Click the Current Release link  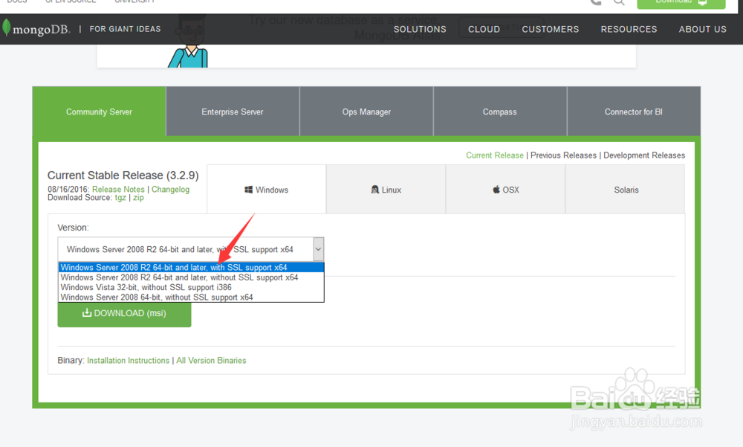click(495, 155)
